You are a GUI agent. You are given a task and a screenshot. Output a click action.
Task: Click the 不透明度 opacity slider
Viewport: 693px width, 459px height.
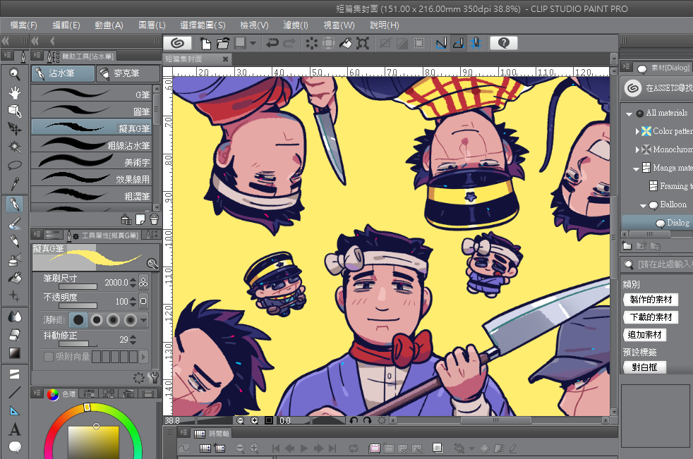tap(78, 306)
